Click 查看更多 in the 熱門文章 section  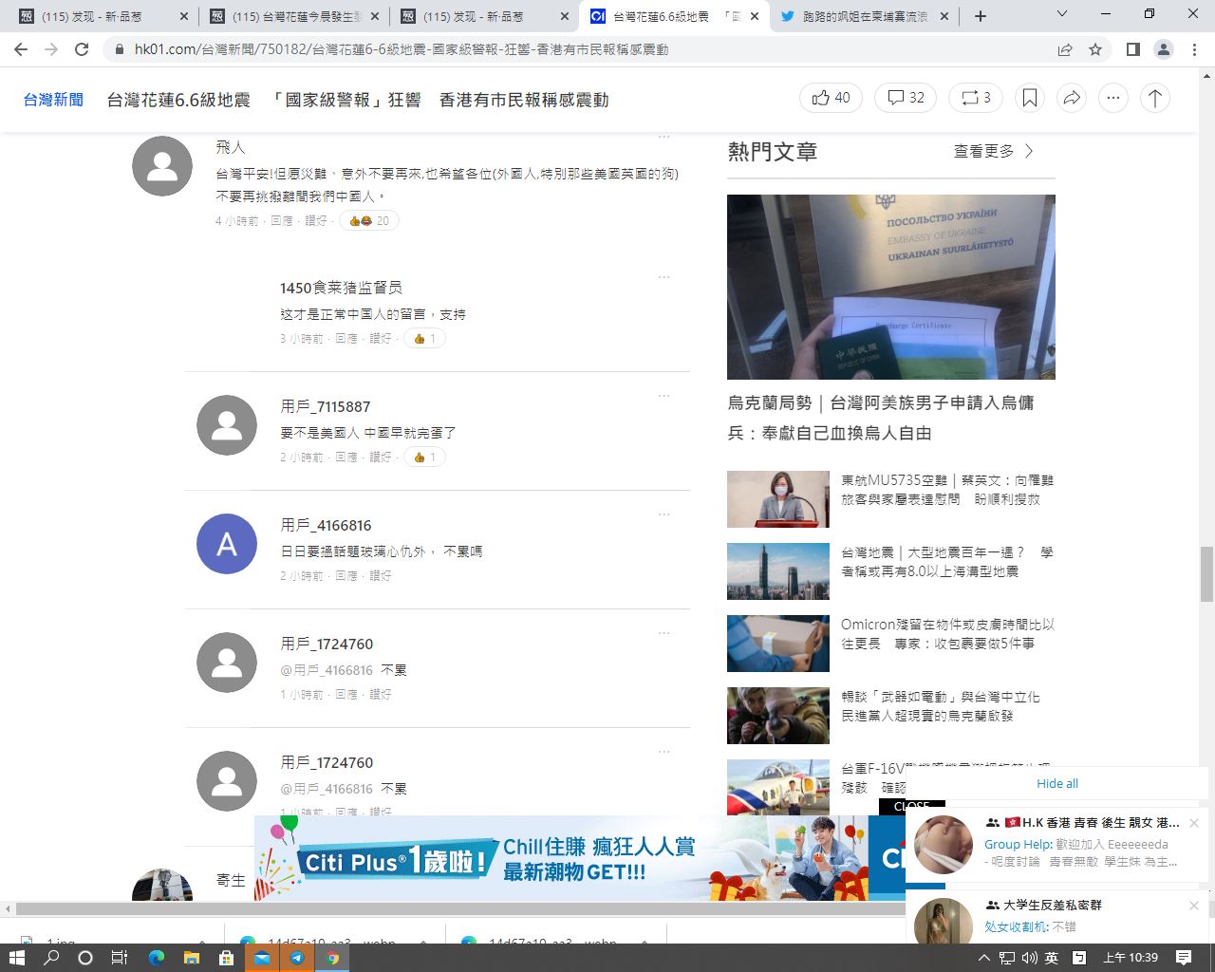click(994, 151)
